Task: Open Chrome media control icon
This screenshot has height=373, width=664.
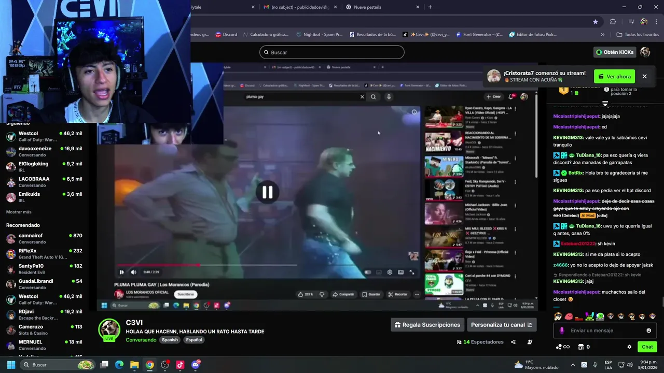Action: [631, 22]
